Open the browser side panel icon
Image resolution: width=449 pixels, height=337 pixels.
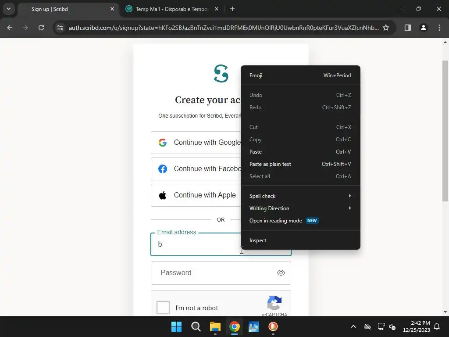(x=408, y=28)
